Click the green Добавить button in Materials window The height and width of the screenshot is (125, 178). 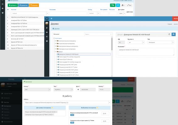[x=13, y=5]
